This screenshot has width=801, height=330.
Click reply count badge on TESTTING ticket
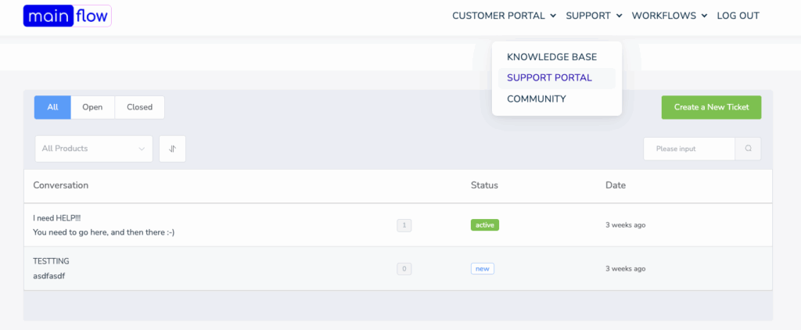pyautogui.click(x=404, y=269)
